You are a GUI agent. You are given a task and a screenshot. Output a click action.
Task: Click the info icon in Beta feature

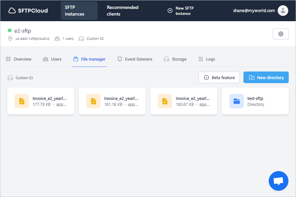point(206,77)
